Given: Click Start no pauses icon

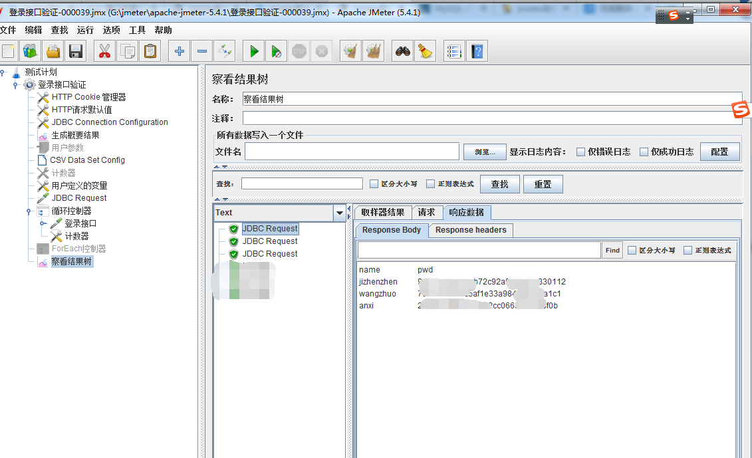Looking at the screenshot, I should 276,51.
